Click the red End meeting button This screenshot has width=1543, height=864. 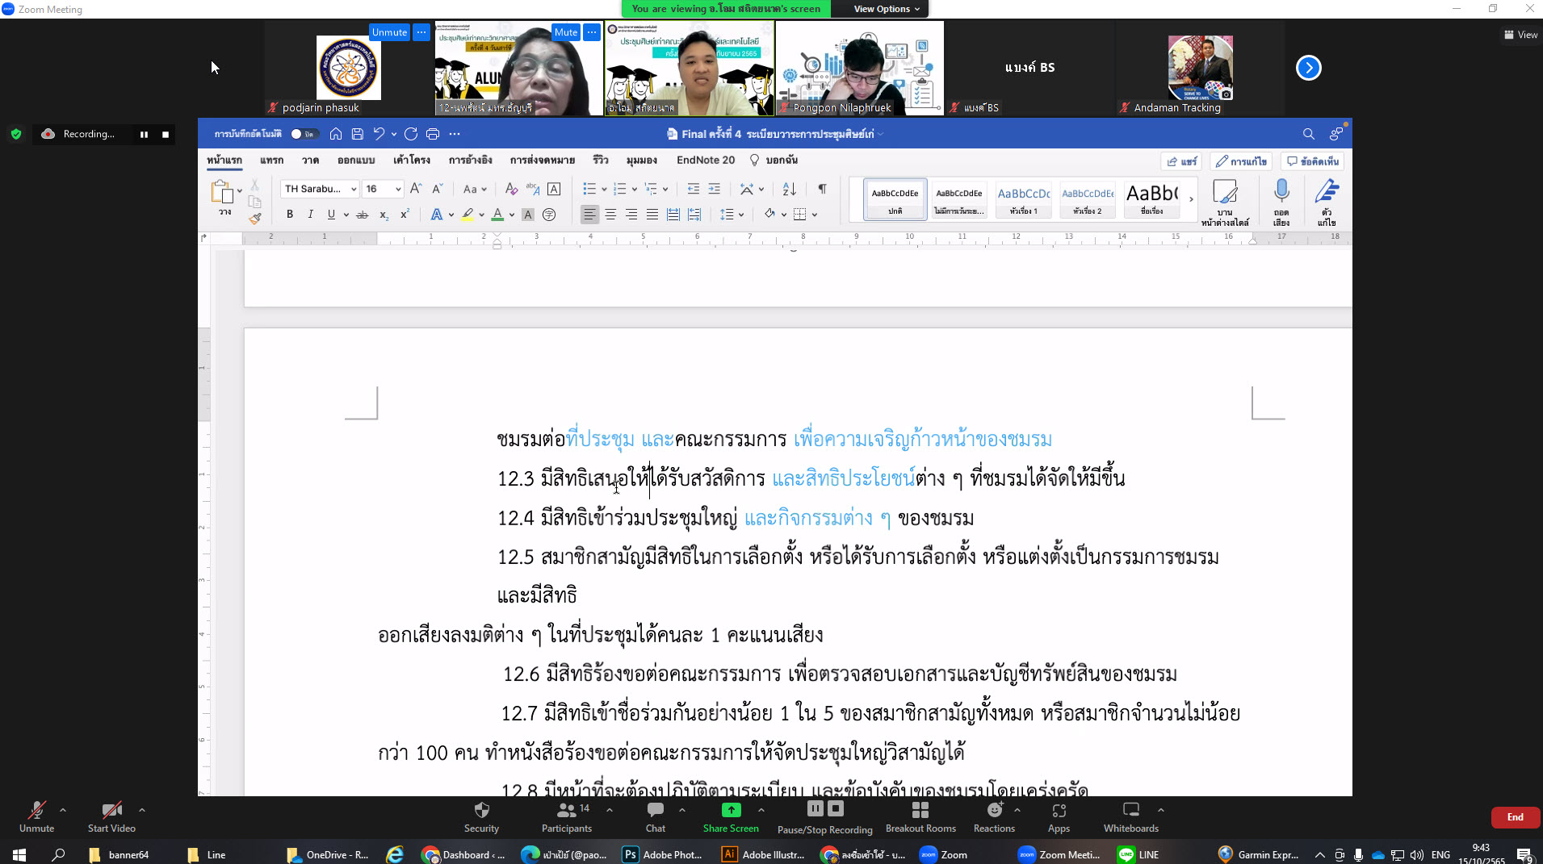click(x=1515, y=817)
